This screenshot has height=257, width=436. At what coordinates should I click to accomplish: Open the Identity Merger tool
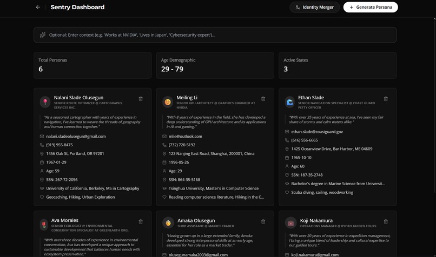314,7
